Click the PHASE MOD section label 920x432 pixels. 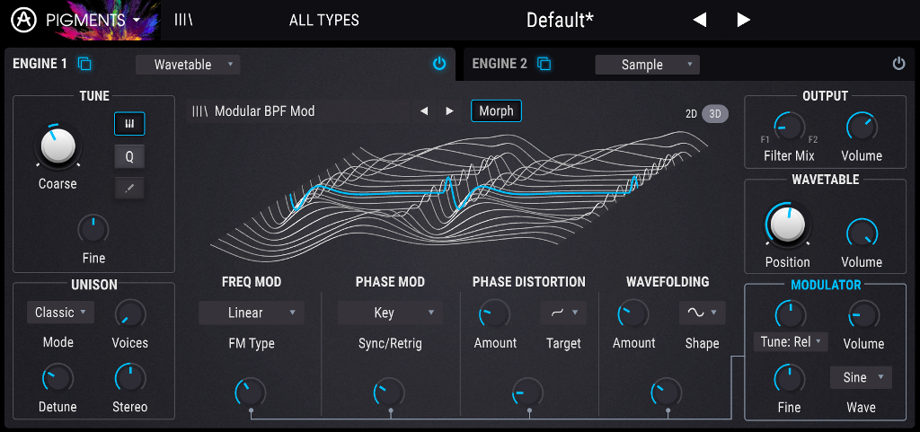point(390,282)
